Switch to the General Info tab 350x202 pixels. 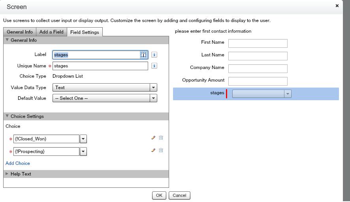point(20,32)
